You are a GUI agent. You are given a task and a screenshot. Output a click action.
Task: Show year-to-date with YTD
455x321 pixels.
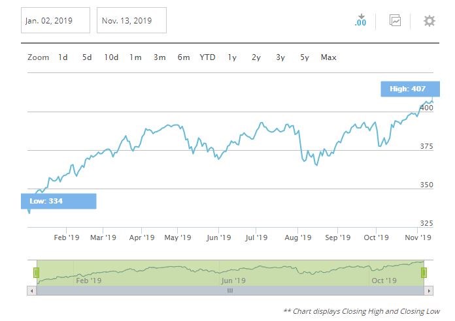click(x=207, y=57)
